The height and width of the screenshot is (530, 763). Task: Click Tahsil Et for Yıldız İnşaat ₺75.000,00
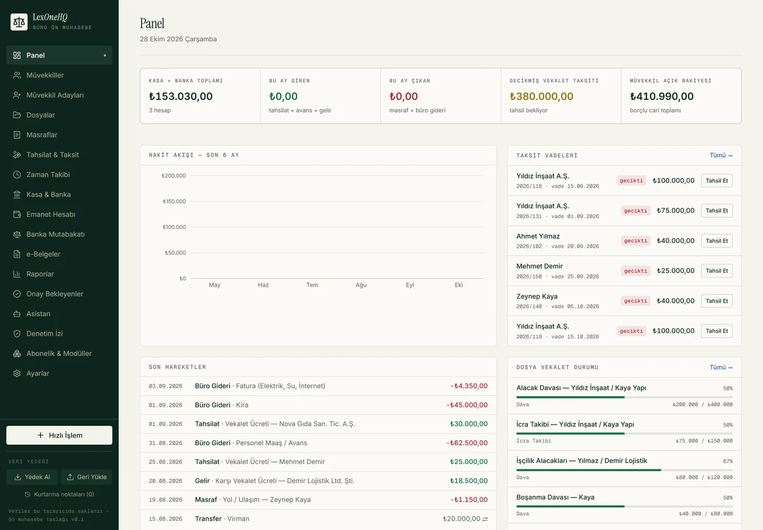click(x=717, y=210)
